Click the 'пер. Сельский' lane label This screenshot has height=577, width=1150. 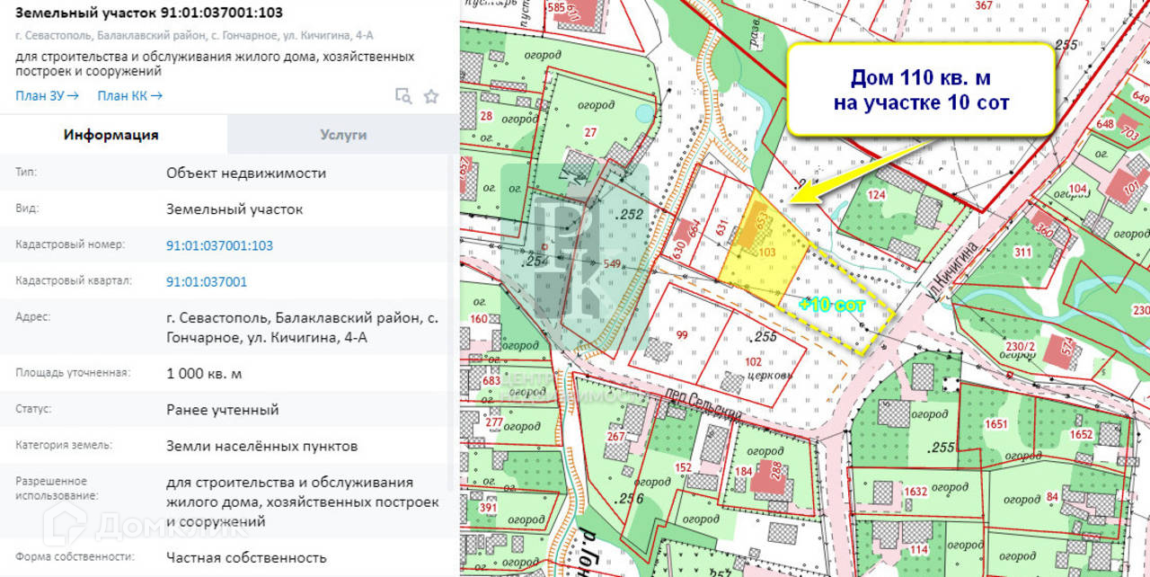pyautogui.click(x=703, y=405)
